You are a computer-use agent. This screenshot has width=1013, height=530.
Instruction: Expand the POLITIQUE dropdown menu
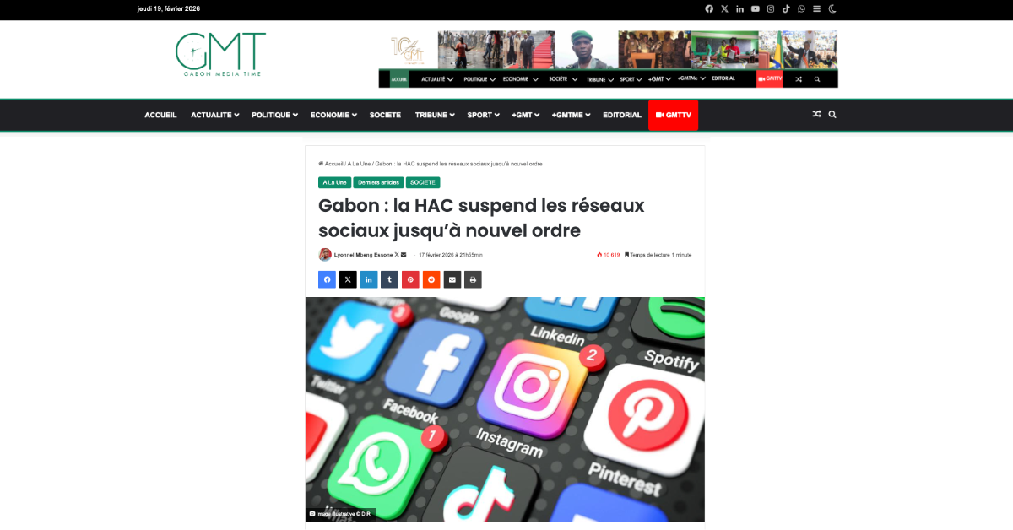[x=274, y=115]
